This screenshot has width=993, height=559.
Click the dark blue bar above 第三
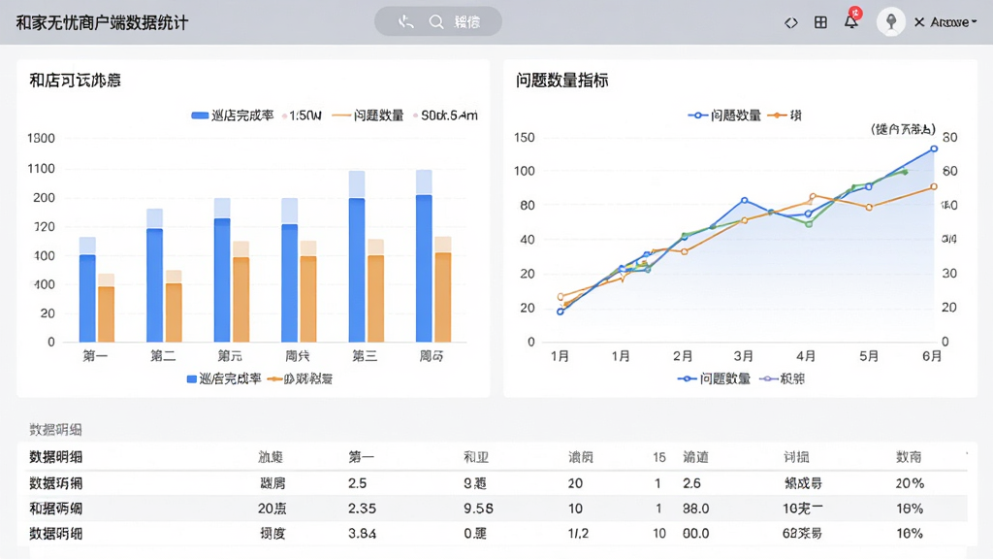tap(357, 271)
